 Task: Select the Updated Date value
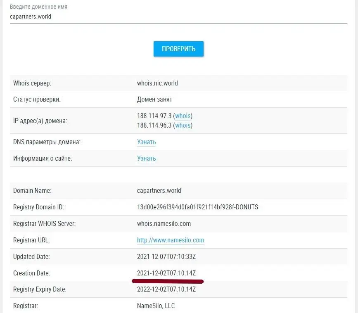pos(166,256)
